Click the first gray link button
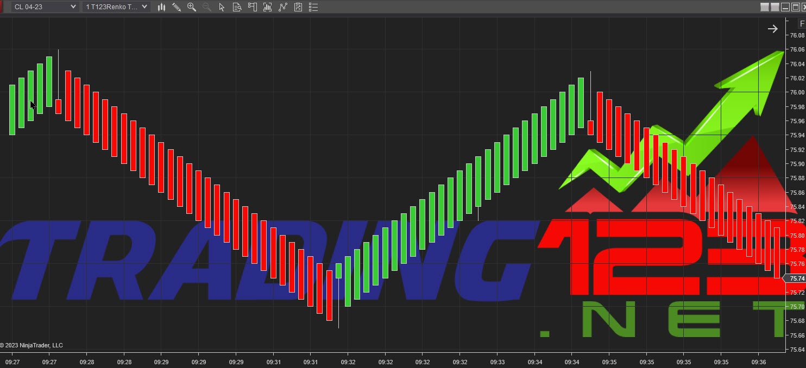Screen dimensions: 806x368 click(x=765, y=7)
